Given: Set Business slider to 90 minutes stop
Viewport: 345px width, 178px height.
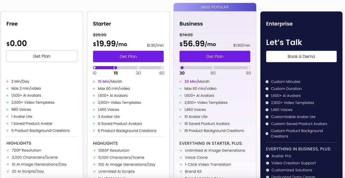Looking at the screenshot, I should (x=248, y=68).
